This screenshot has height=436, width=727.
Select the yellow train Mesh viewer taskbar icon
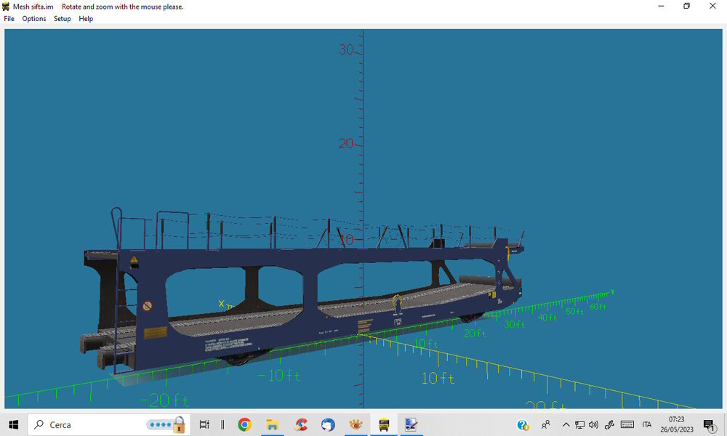pyautogui.click(x=384, y=424)
